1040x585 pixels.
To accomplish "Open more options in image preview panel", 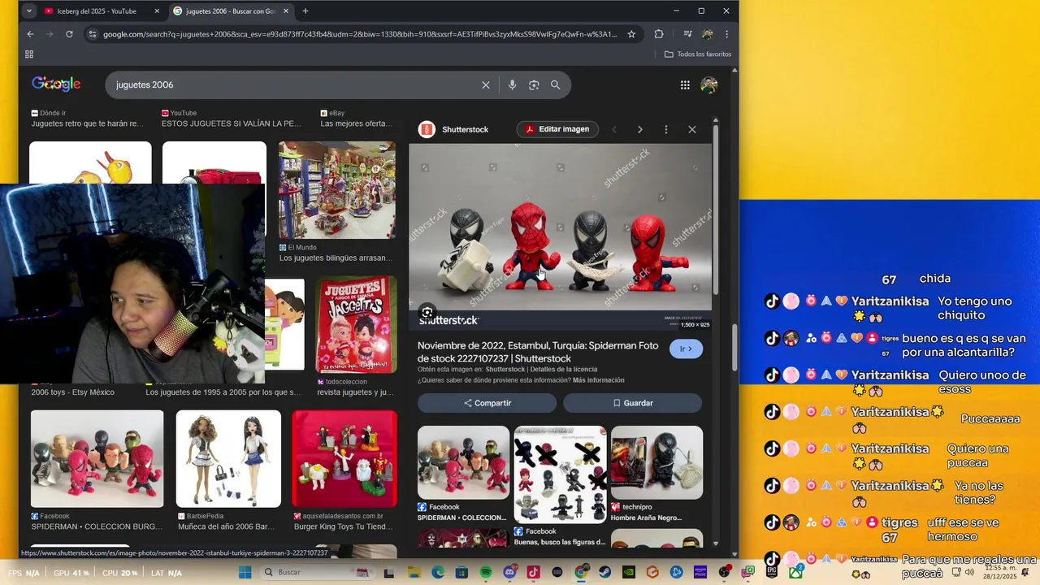I will (666, 129).
